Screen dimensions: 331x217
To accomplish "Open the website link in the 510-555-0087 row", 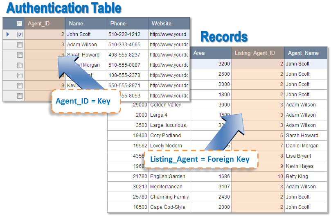I will click(x=169, y=65).
